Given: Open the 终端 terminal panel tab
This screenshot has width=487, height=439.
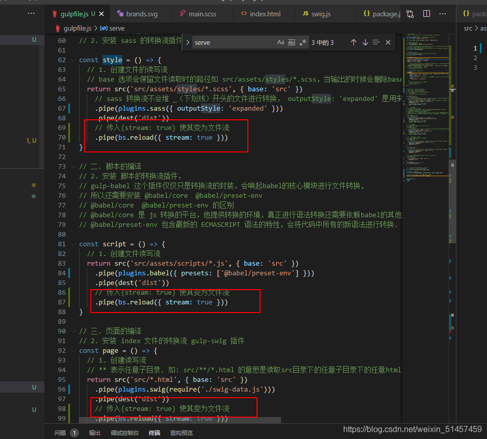Looking at the screenshot, I should 155,433.
